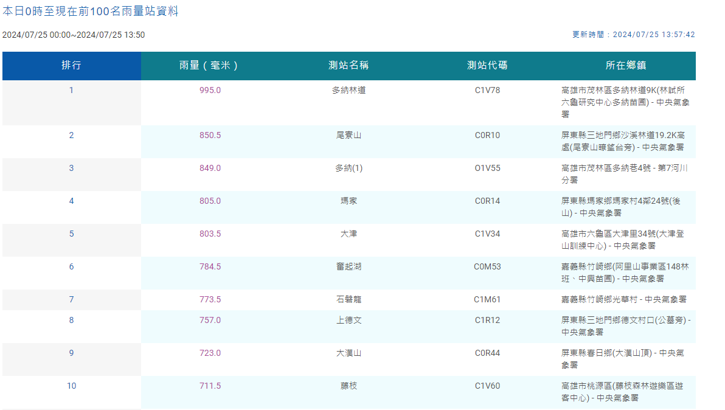This screenshot has height=410, width=725.
Task: Click rank number 8 cell
Action: pyautogui.click(x=72, y=326)
